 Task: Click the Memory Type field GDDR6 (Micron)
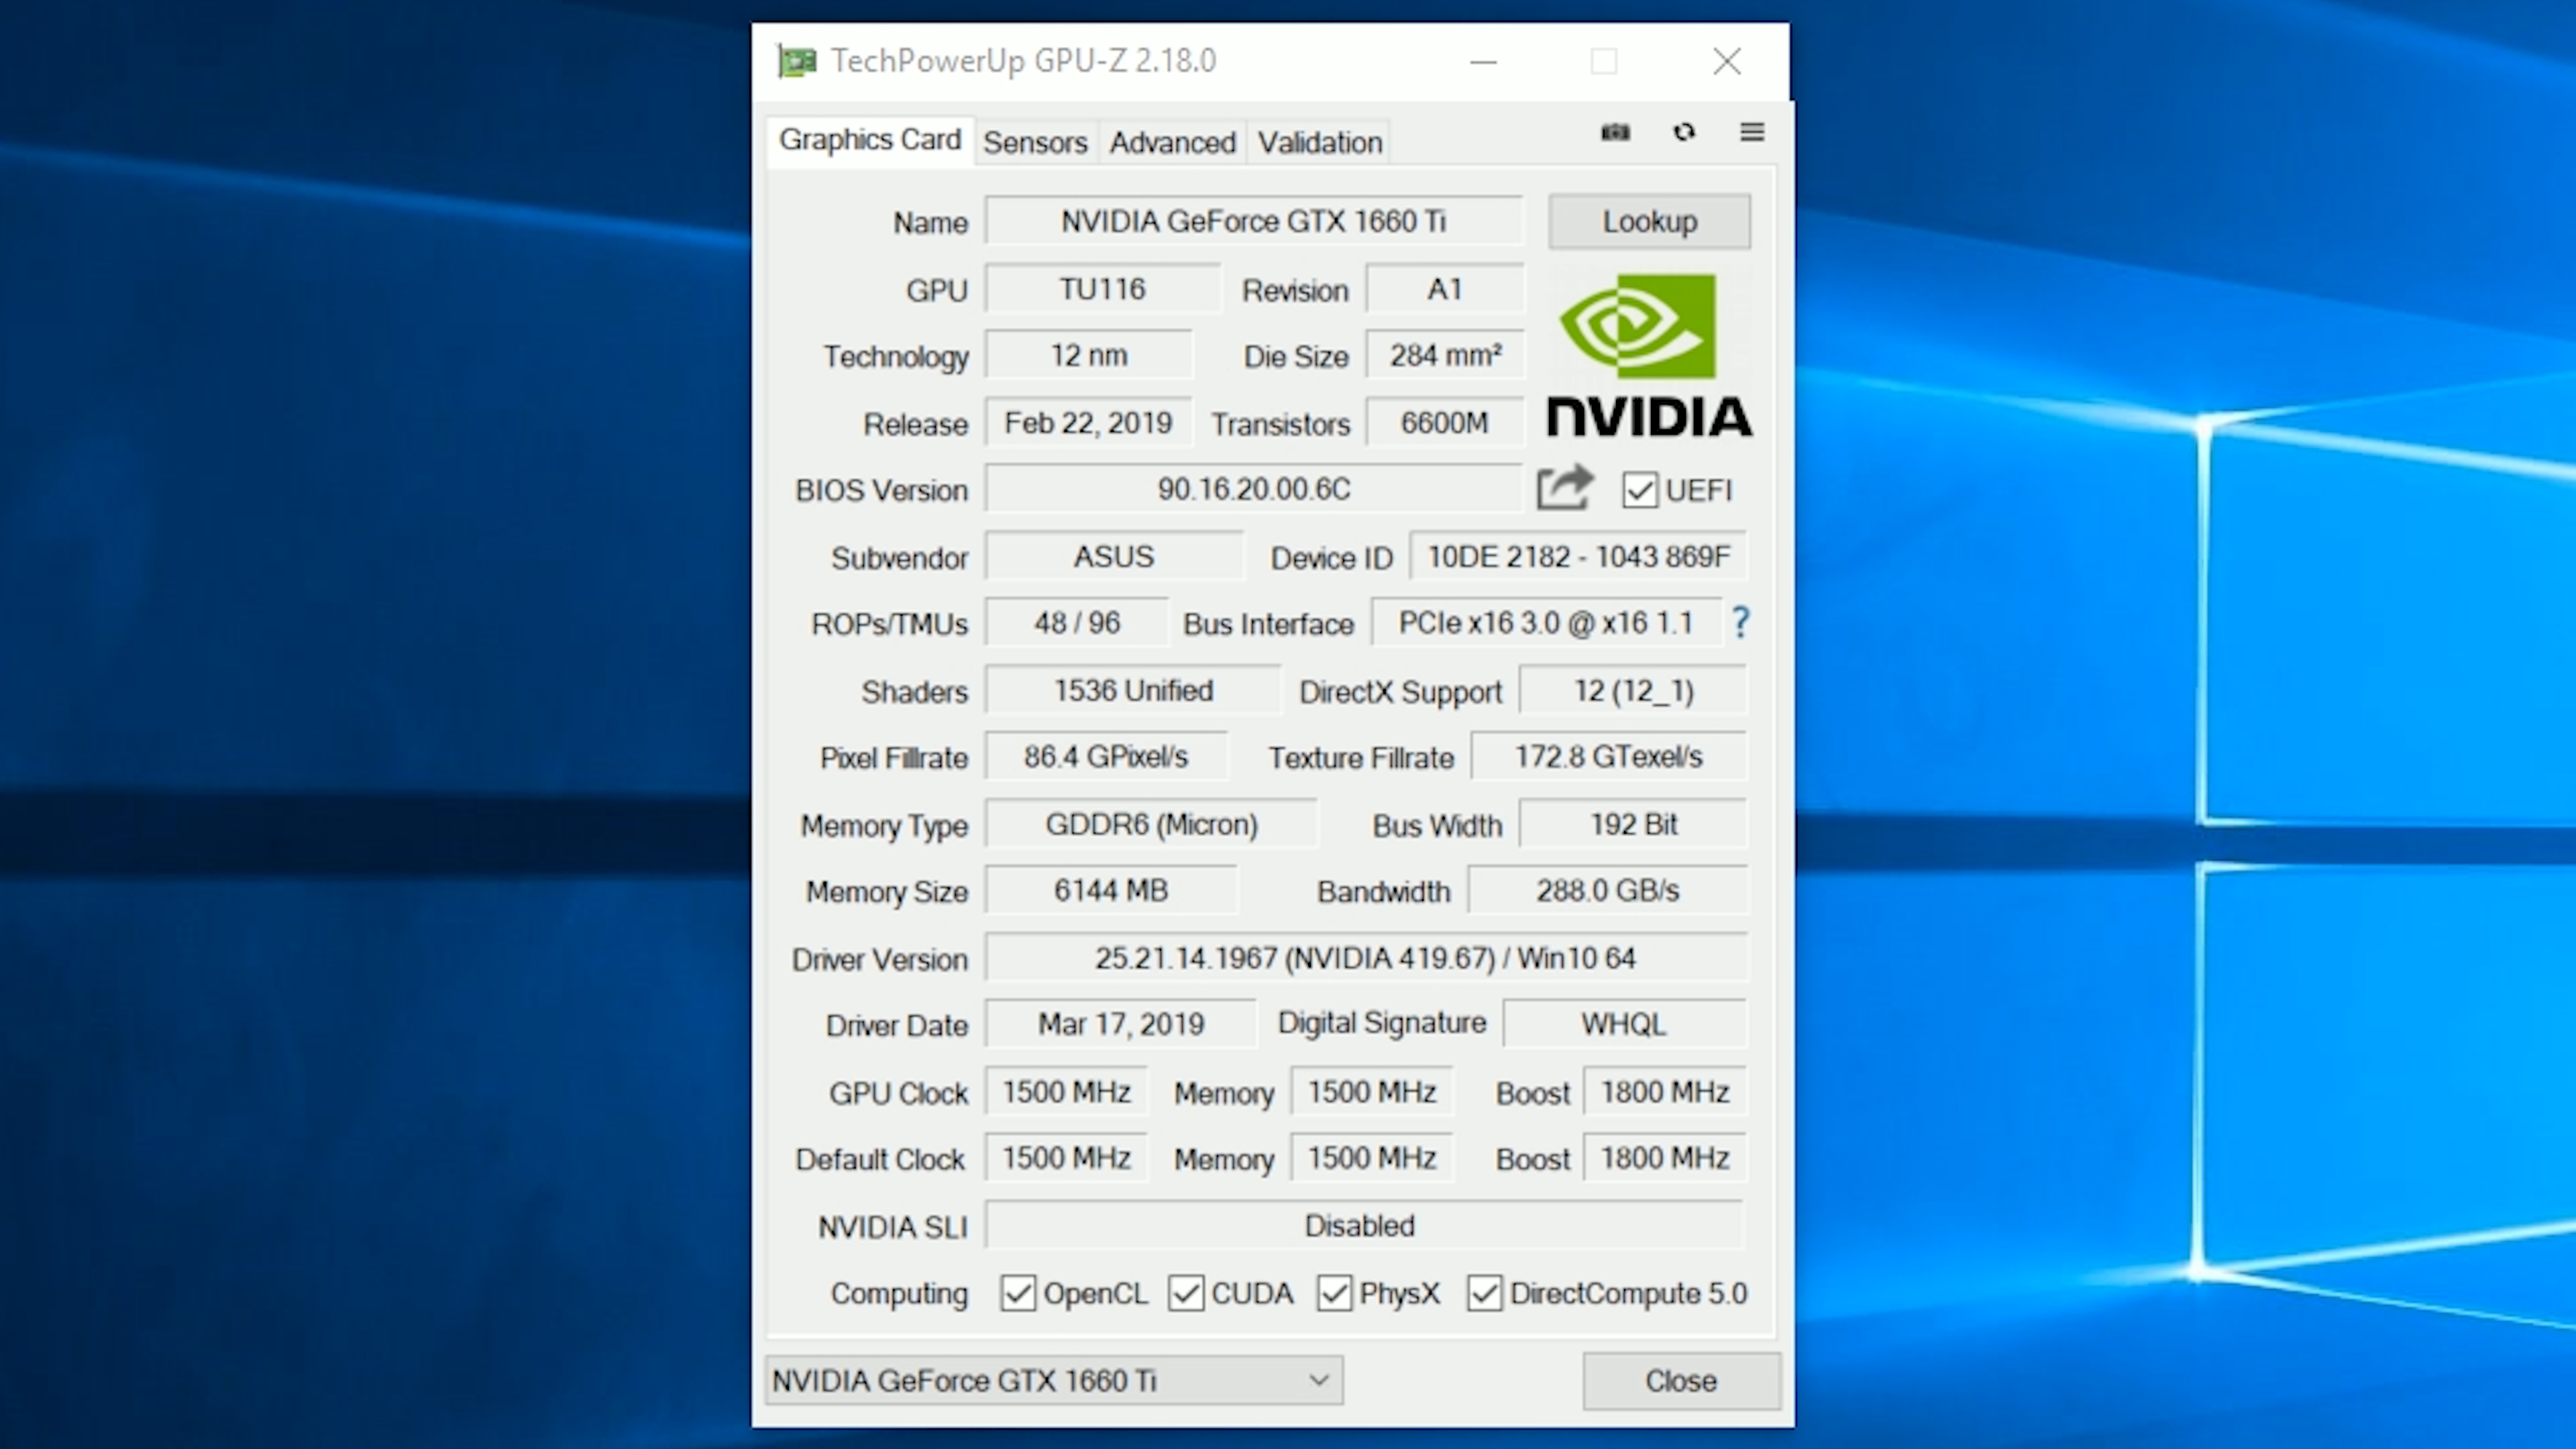1151,825
